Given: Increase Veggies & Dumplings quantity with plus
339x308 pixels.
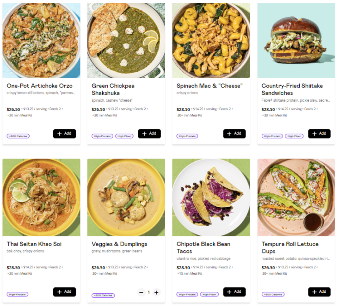Looking at the screenshot, I should pyautogui.click(x=156, y=292).
